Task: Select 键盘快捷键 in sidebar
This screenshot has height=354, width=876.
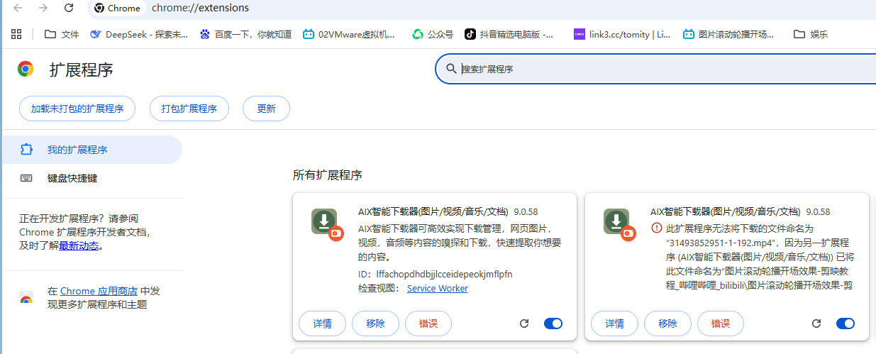Action: tap(92, 178)
